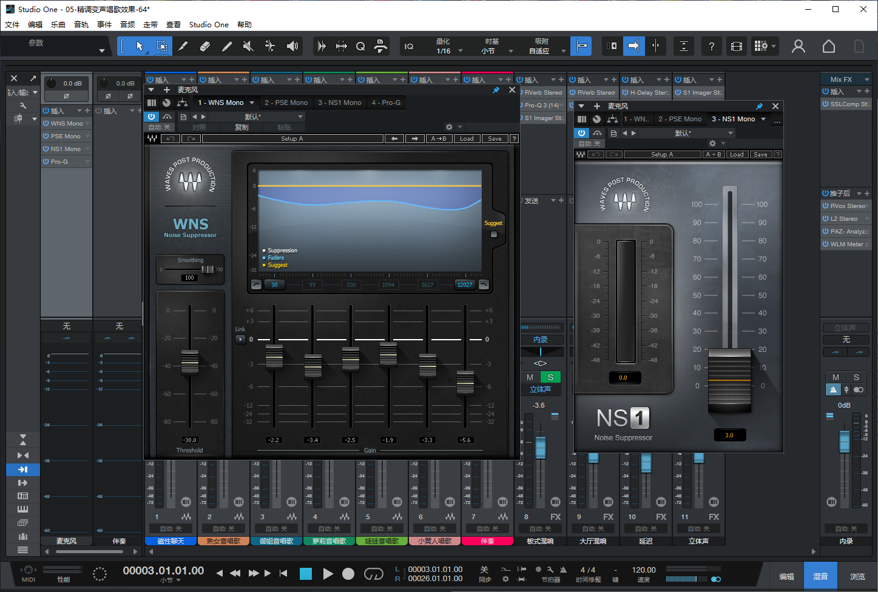878x592 pixels.
Task: Toggle the WNS plugin power button
Action: point(152,116)
